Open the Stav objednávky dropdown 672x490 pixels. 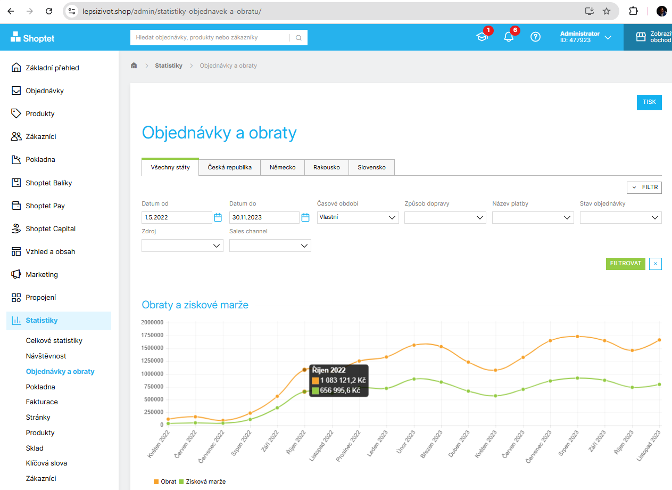coord(620,217)
